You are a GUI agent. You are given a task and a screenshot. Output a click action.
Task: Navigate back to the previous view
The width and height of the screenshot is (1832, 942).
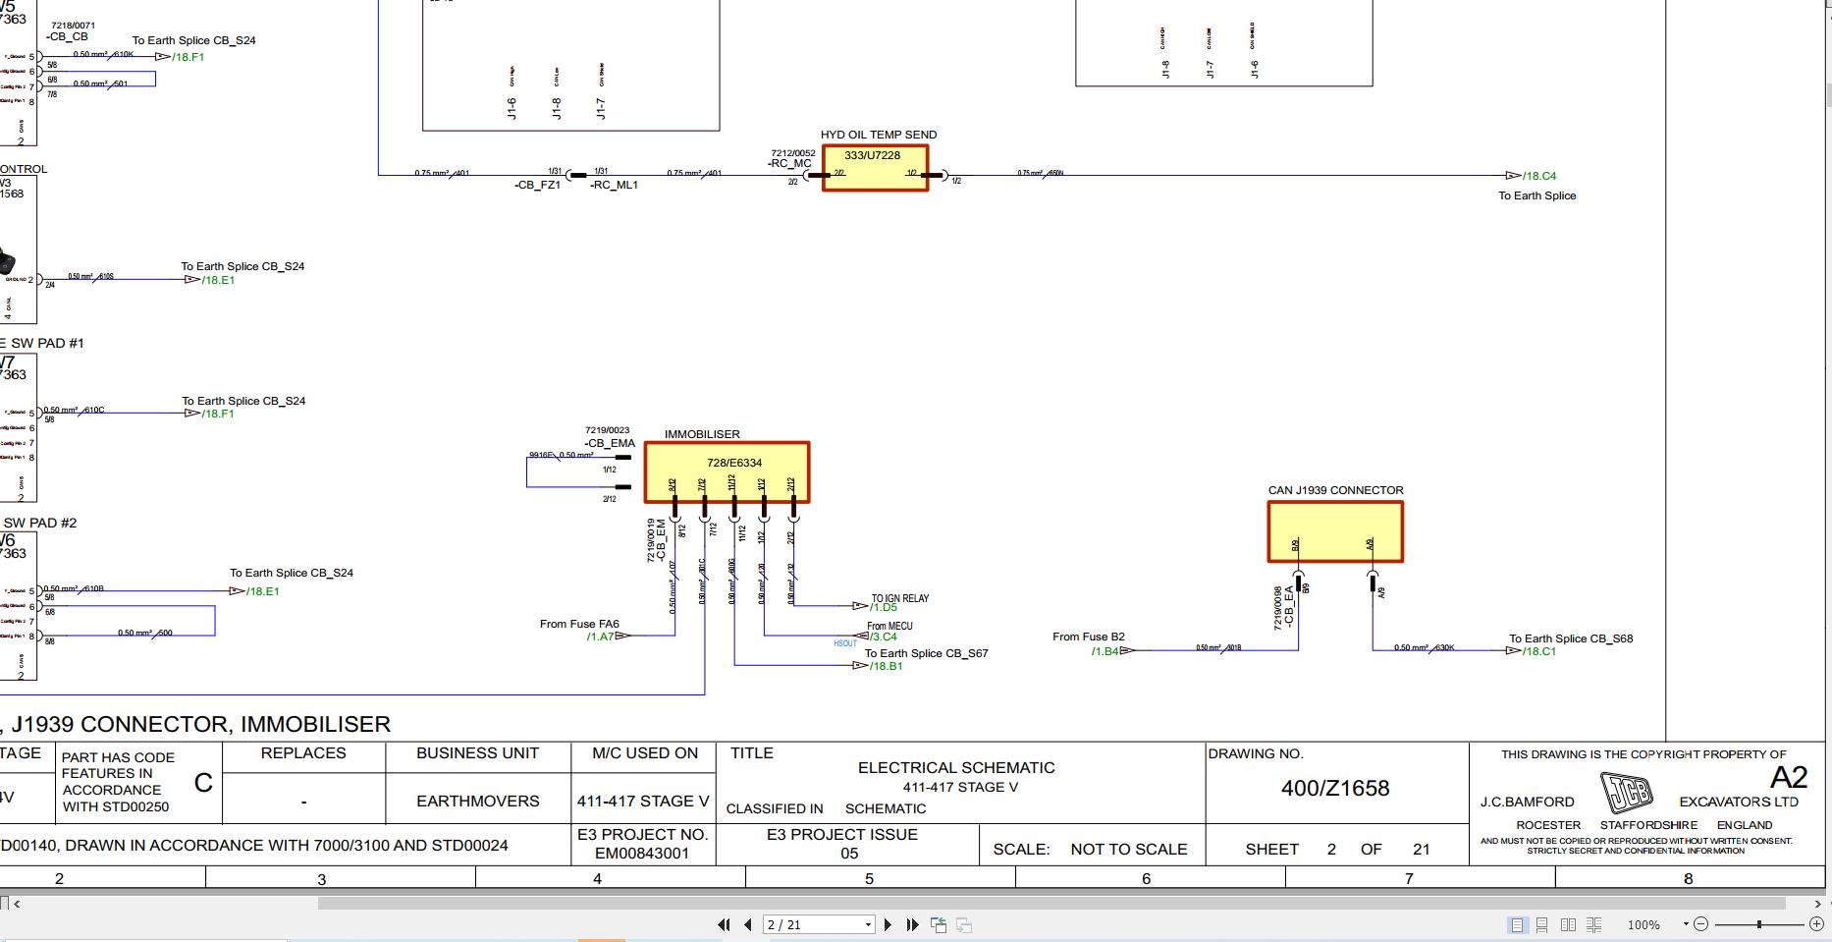937,924
